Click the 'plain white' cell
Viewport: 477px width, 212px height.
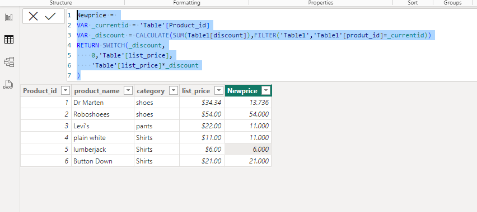[x=102, y=138]
